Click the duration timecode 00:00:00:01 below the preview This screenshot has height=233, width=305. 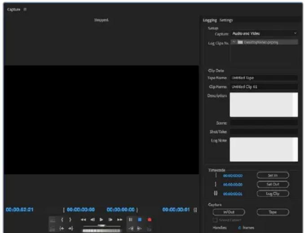coord(176,210)
